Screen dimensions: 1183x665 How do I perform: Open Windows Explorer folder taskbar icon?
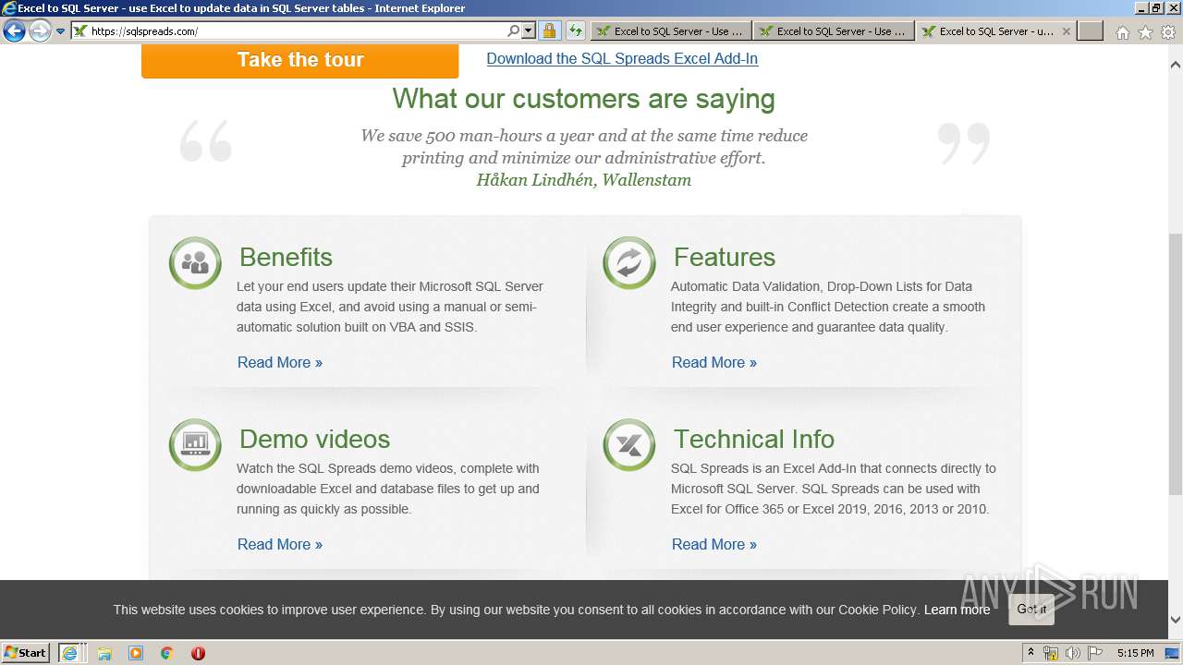[x=104, y=653]
